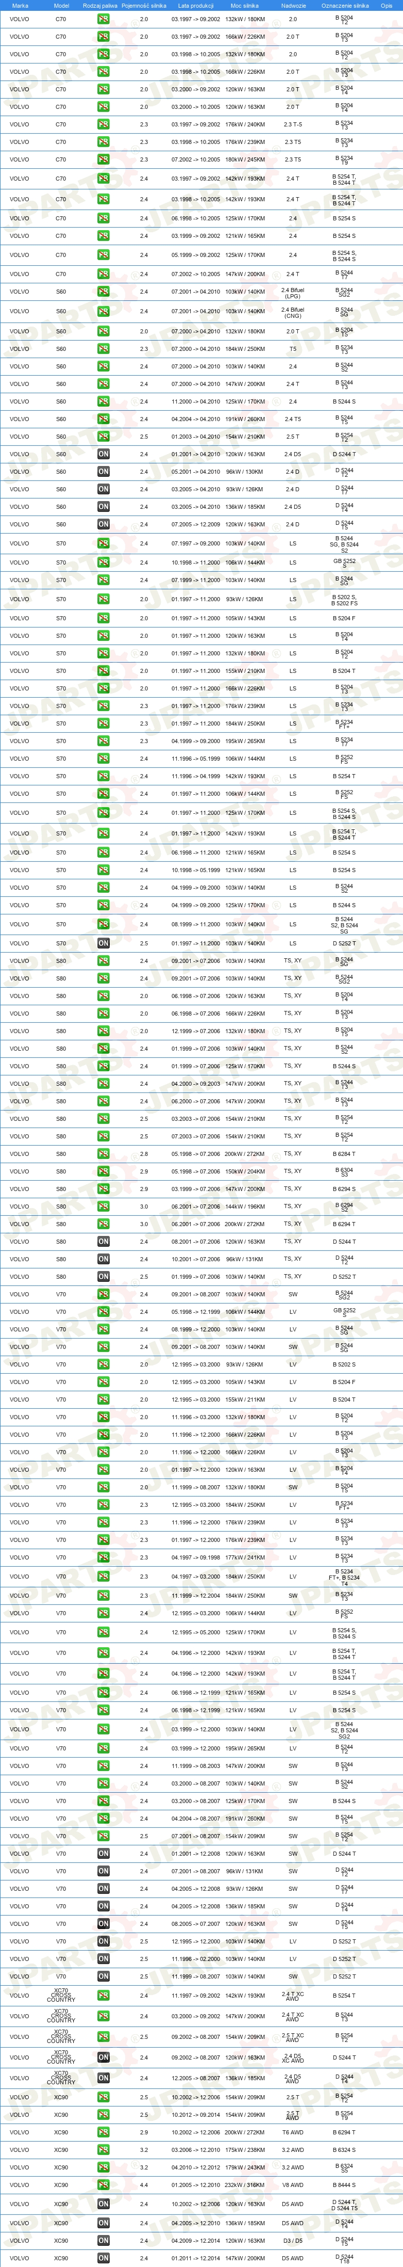Click petrol icon in S70 195kW / 265KM row
The image size is (403, 2267).
103,741
